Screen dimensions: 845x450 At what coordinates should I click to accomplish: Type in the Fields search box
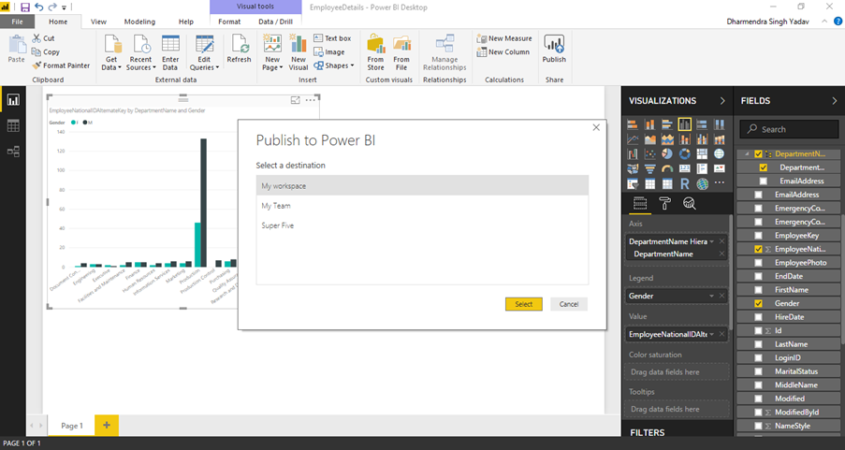pos(791,129)
